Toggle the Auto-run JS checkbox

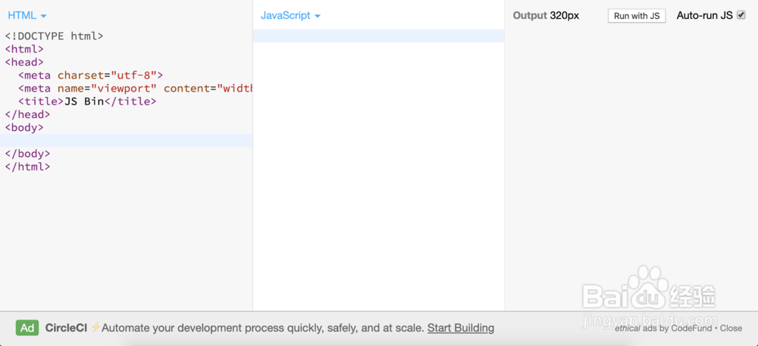741,15
